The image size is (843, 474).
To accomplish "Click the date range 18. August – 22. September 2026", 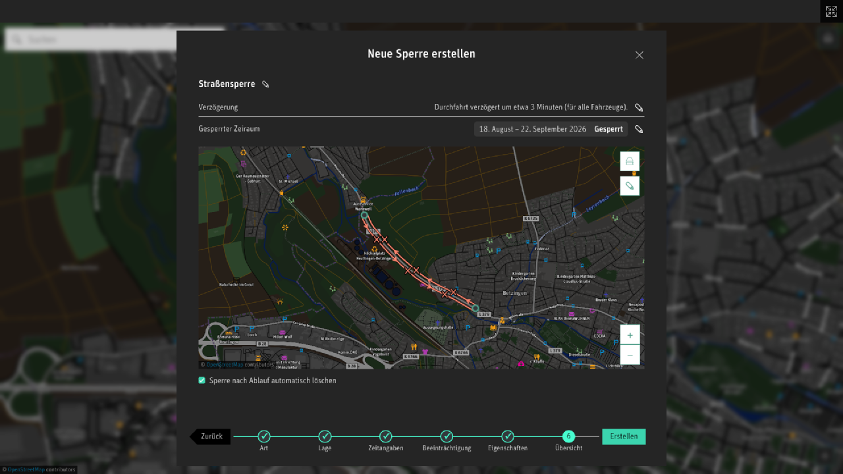I will 534,129.
